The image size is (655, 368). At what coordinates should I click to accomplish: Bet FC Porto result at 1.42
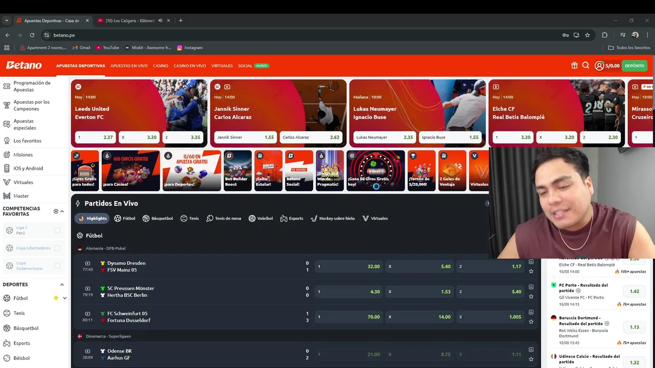[x=635, y=291]
